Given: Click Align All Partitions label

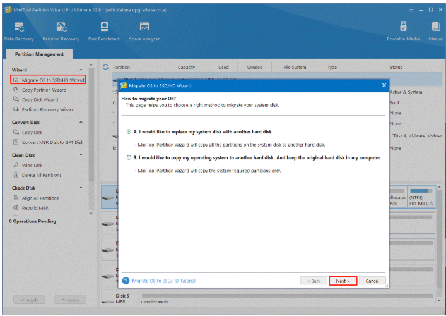Looking at the screenshot, I should coord(40,198).
